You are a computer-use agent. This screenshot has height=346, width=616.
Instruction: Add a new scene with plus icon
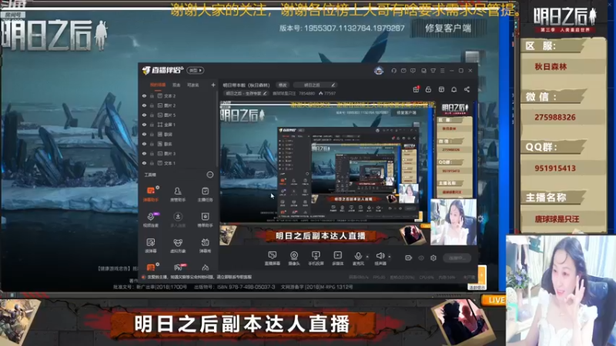click(213, 85)
